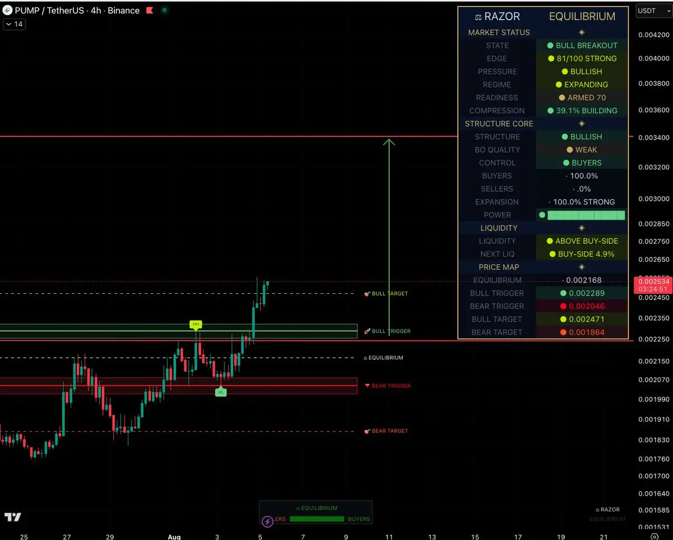Click the purple lightning bolt icon

point(268,521)
